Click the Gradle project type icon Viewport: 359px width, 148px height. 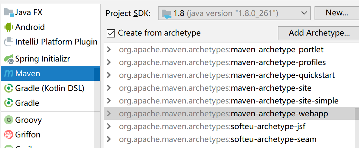[9, 103]
